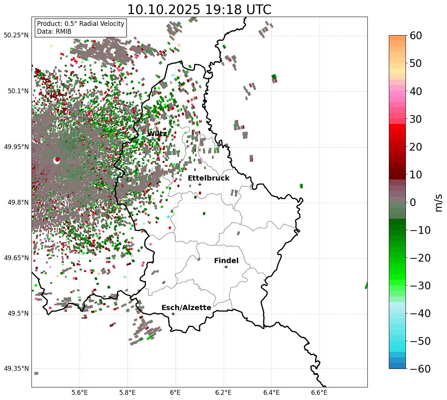Click the Ettelbruck station cross marker
The image size is (447, 400).
pos(200,184)
